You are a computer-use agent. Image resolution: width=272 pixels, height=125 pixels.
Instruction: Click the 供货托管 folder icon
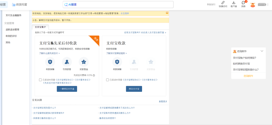tap(14, 5)
